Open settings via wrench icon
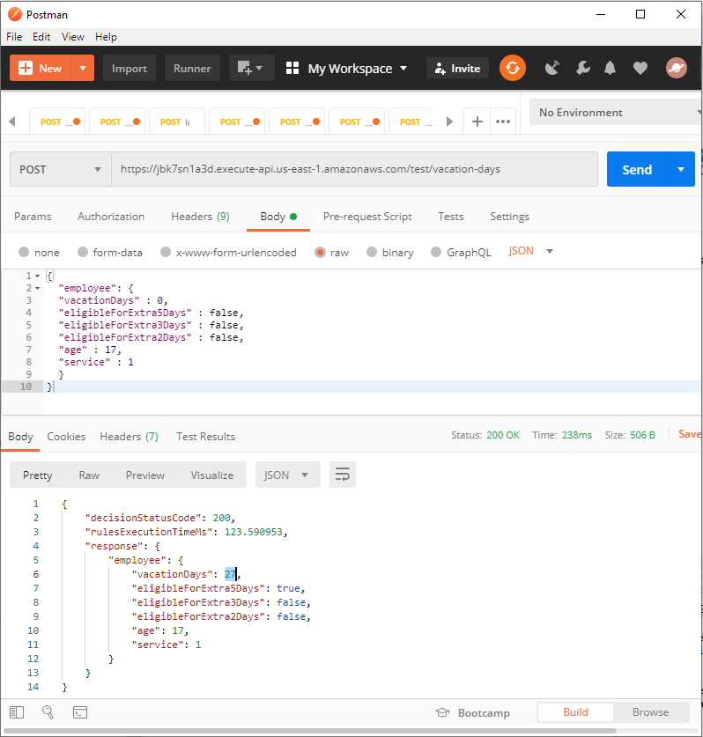 582,68
